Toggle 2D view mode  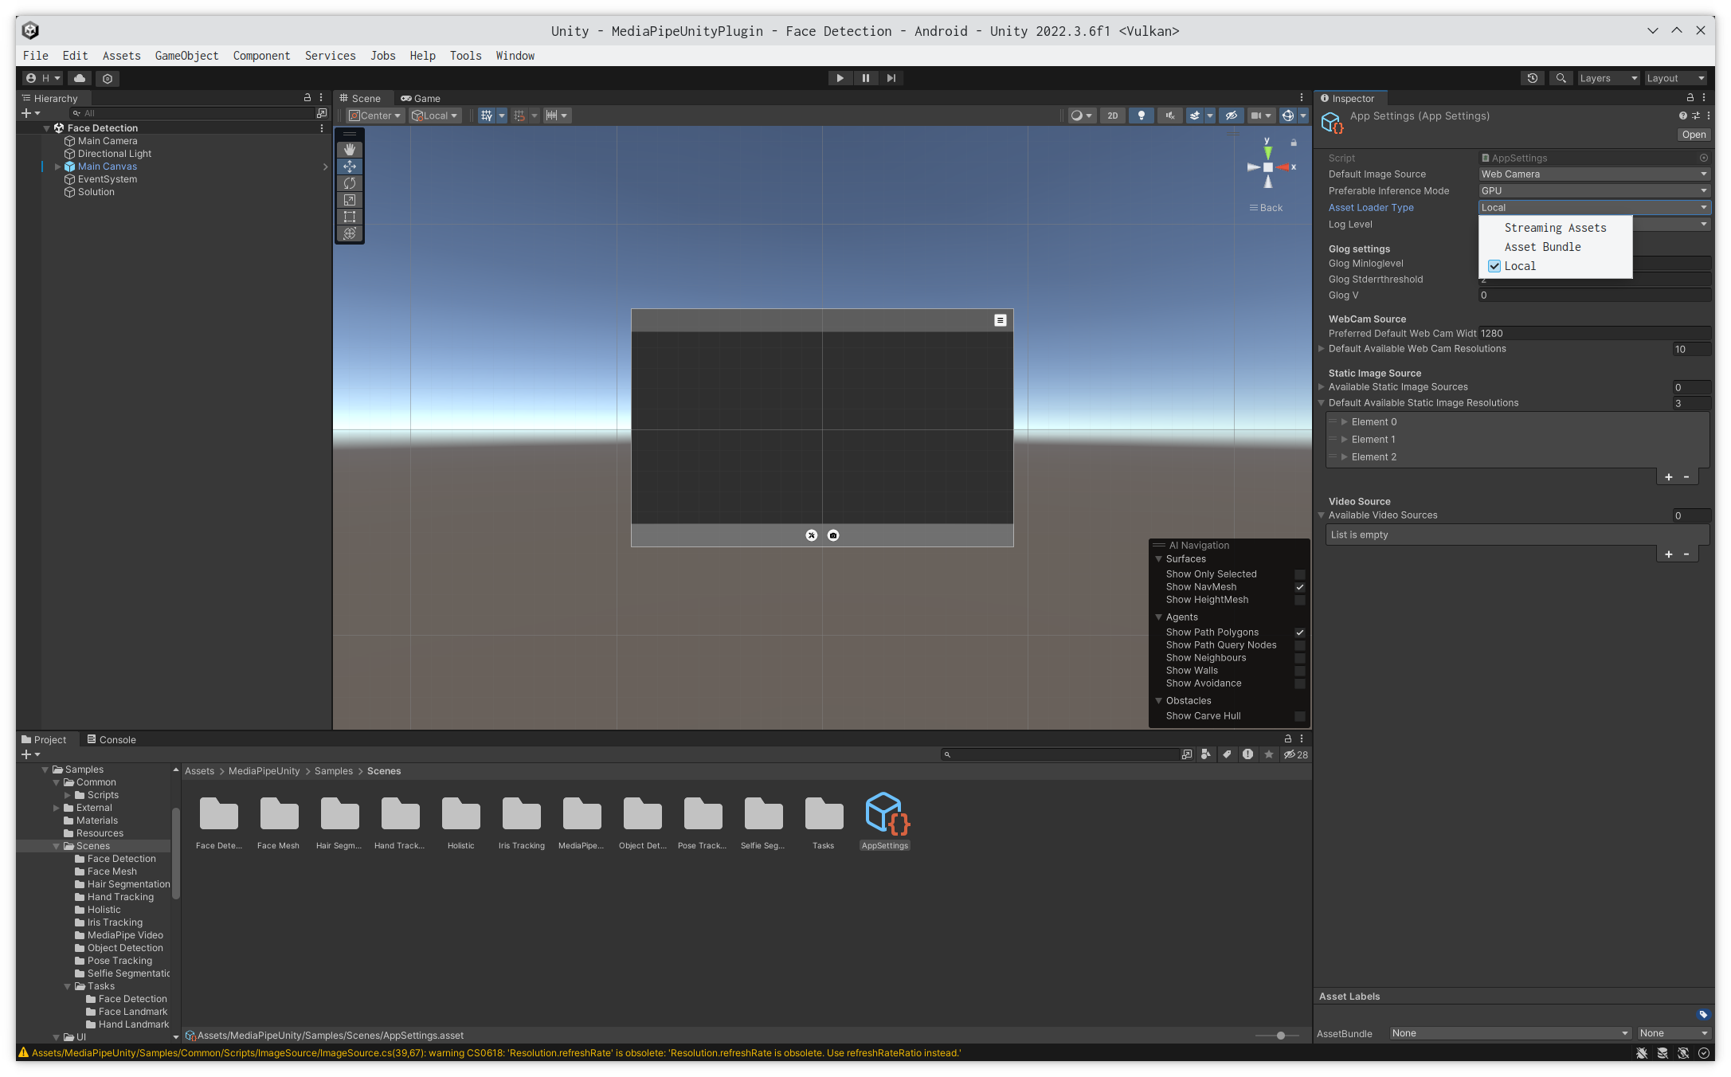(1113, 116)
